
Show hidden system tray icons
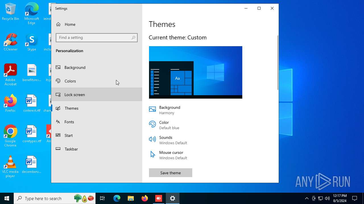(307, 198)
